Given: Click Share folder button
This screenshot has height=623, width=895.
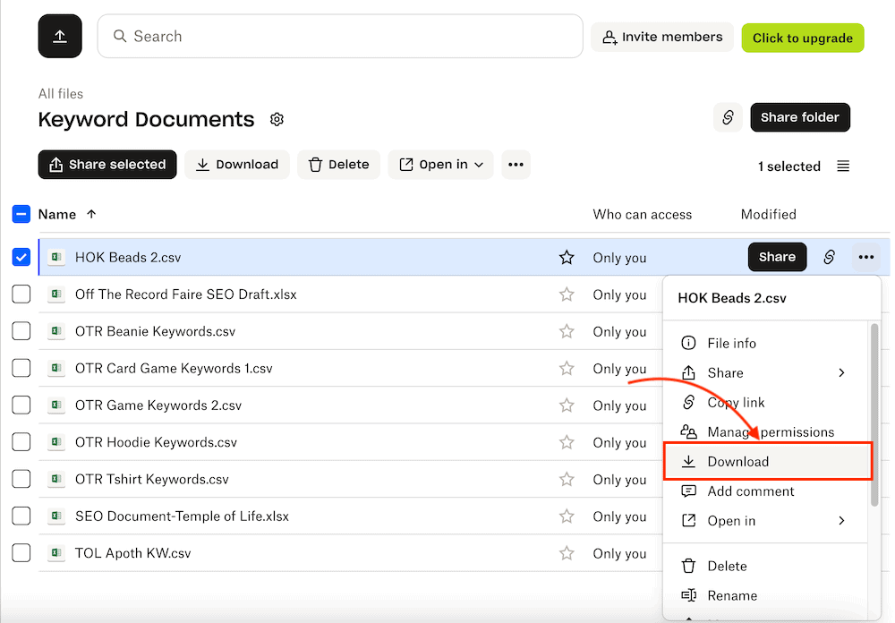Looking at the screenshot, I should click(799, 117).
